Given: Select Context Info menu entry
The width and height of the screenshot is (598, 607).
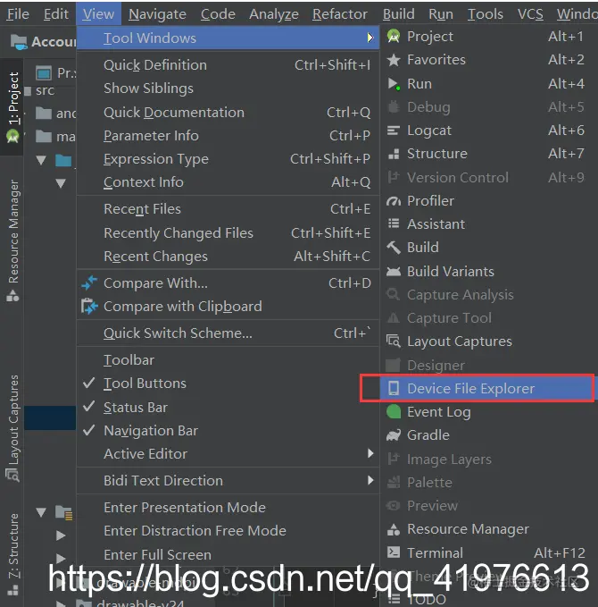Looking at the screenshot, I should click(228, 182).
